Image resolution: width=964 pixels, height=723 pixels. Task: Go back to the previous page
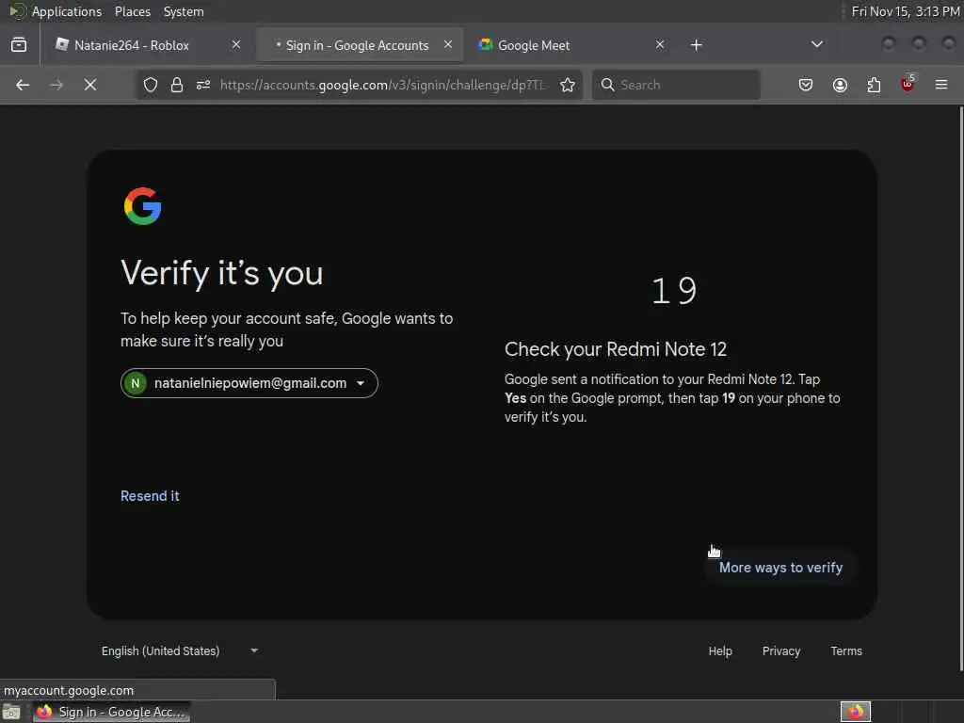23,85
